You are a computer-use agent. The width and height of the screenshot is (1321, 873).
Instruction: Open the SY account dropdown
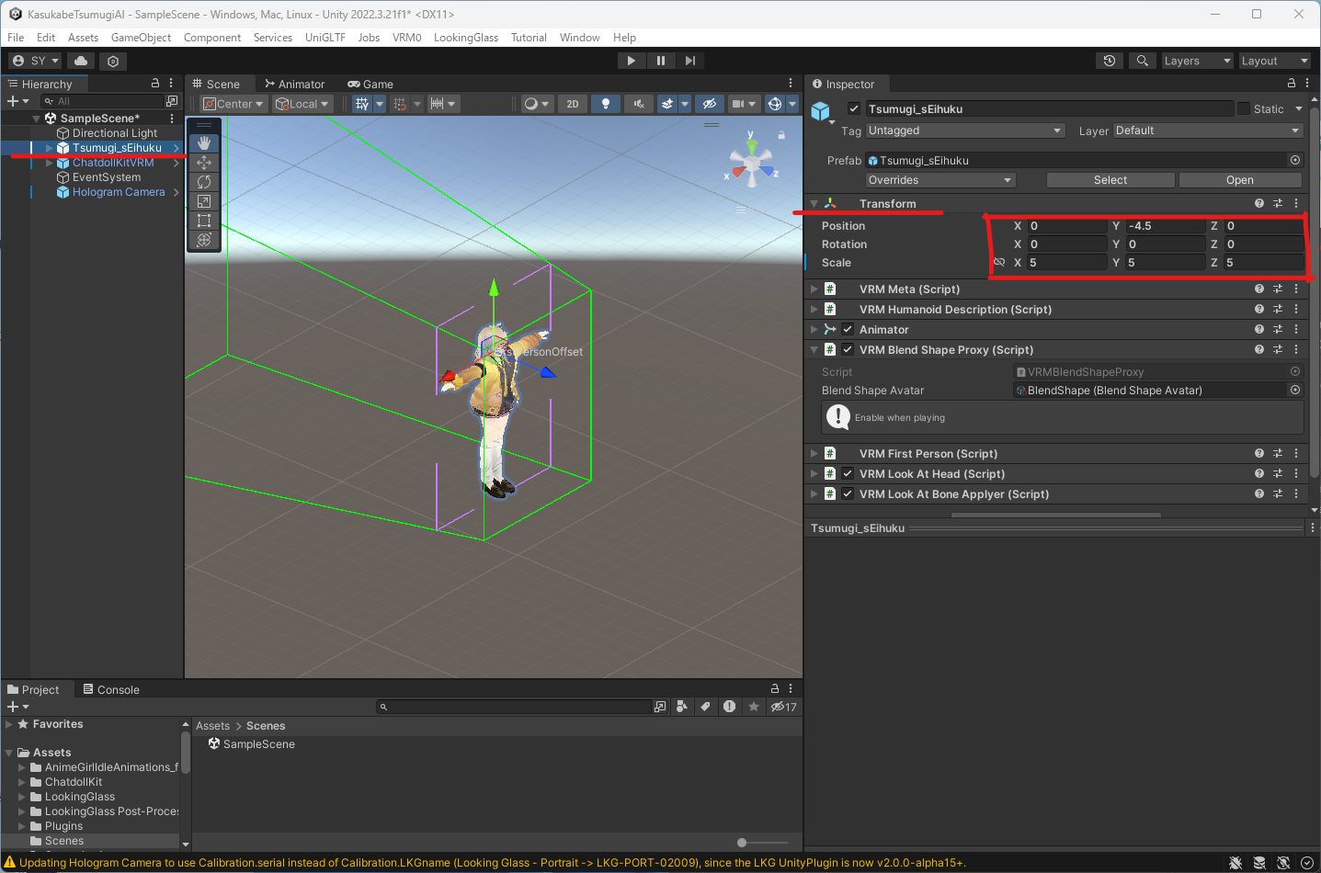36,61
